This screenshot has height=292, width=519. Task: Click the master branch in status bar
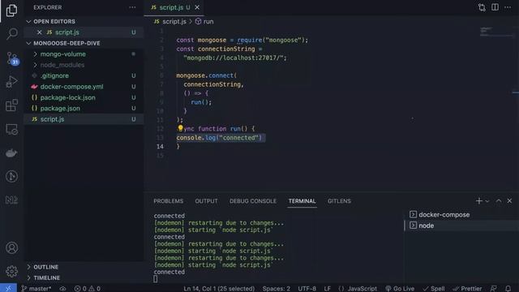coord(36,289)
